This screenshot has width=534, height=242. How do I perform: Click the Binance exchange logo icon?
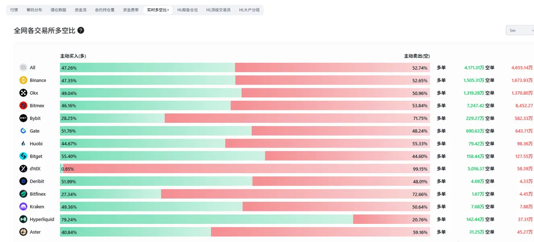(x=23, y=80)
